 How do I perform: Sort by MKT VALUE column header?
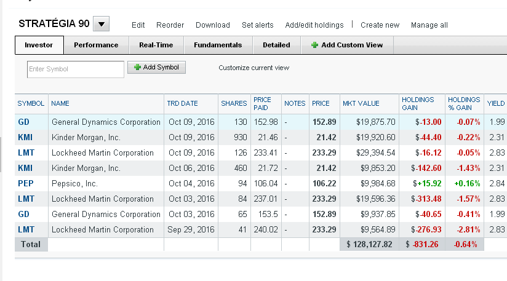[361, 103]
